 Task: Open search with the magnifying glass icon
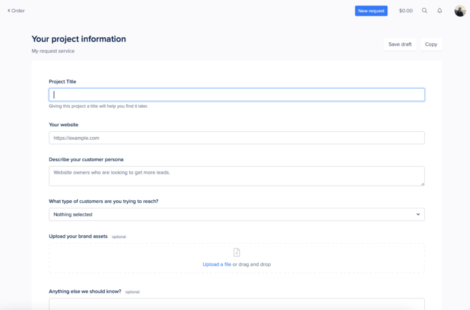[x=425, y=10]
